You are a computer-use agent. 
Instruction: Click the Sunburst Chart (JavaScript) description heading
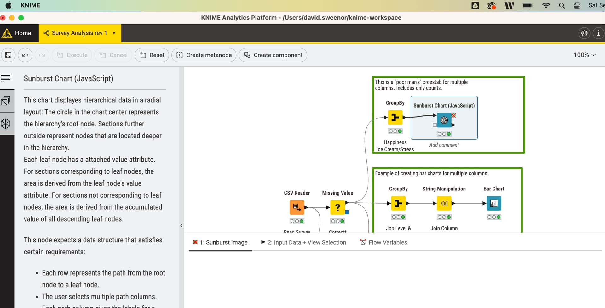click(x=68, y=78)
